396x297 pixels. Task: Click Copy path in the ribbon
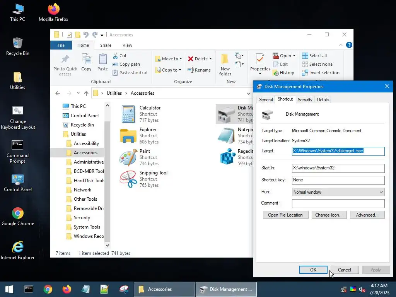coord(126,64)
